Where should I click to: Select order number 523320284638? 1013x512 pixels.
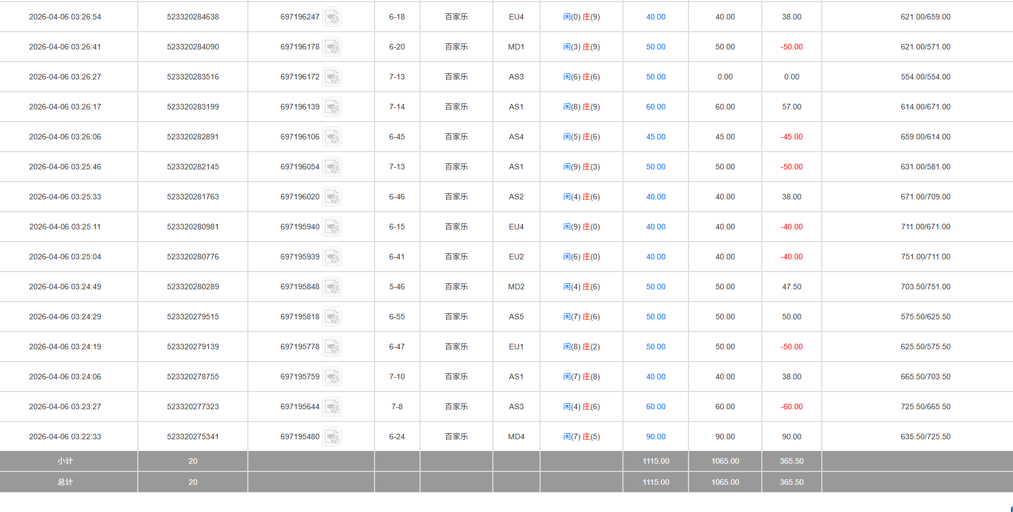pyautogui.click(x=193, y=17)
